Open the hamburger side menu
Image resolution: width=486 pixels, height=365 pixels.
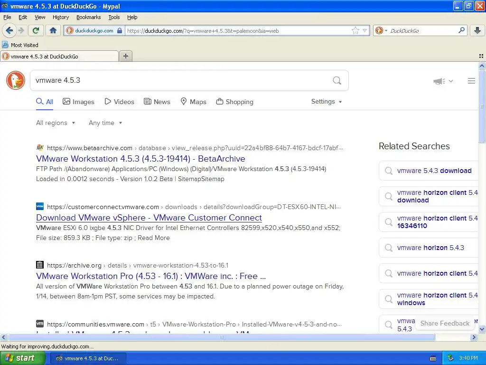pos(471,81)
